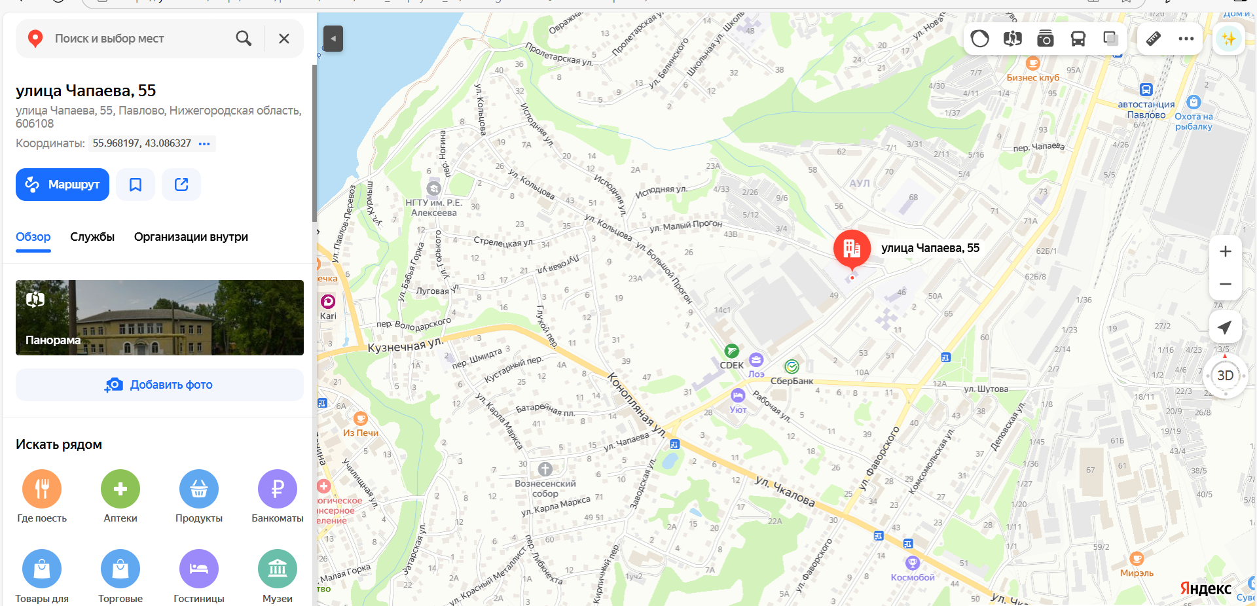Toggle the moving transport bus layer
This screenshot has width=1257, height=606.
pyautogui.click(x=1078, y=39)
